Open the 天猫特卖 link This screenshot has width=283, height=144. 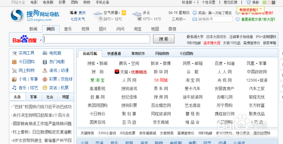87,133
